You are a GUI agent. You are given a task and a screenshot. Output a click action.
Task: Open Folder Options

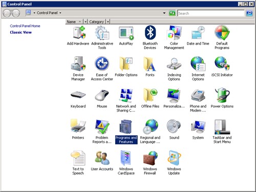point(126,67)
